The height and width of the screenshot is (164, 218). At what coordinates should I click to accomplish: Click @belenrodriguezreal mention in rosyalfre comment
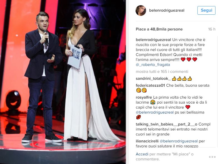[x=155, y=112]
